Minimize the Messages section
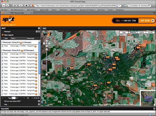The width and height of the screenshot is (156, 116). tap(37, 31)
